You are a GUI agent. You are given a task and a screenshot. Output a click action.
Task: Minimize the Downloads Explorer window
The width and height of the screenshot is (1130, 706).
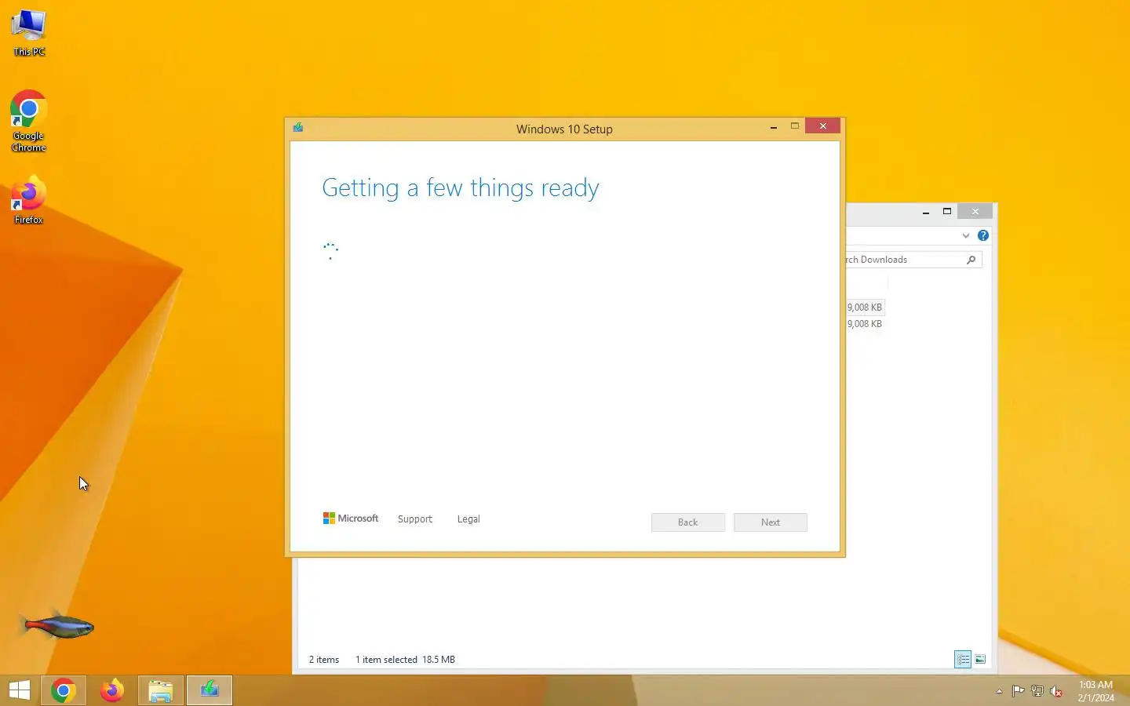[926, 212]
